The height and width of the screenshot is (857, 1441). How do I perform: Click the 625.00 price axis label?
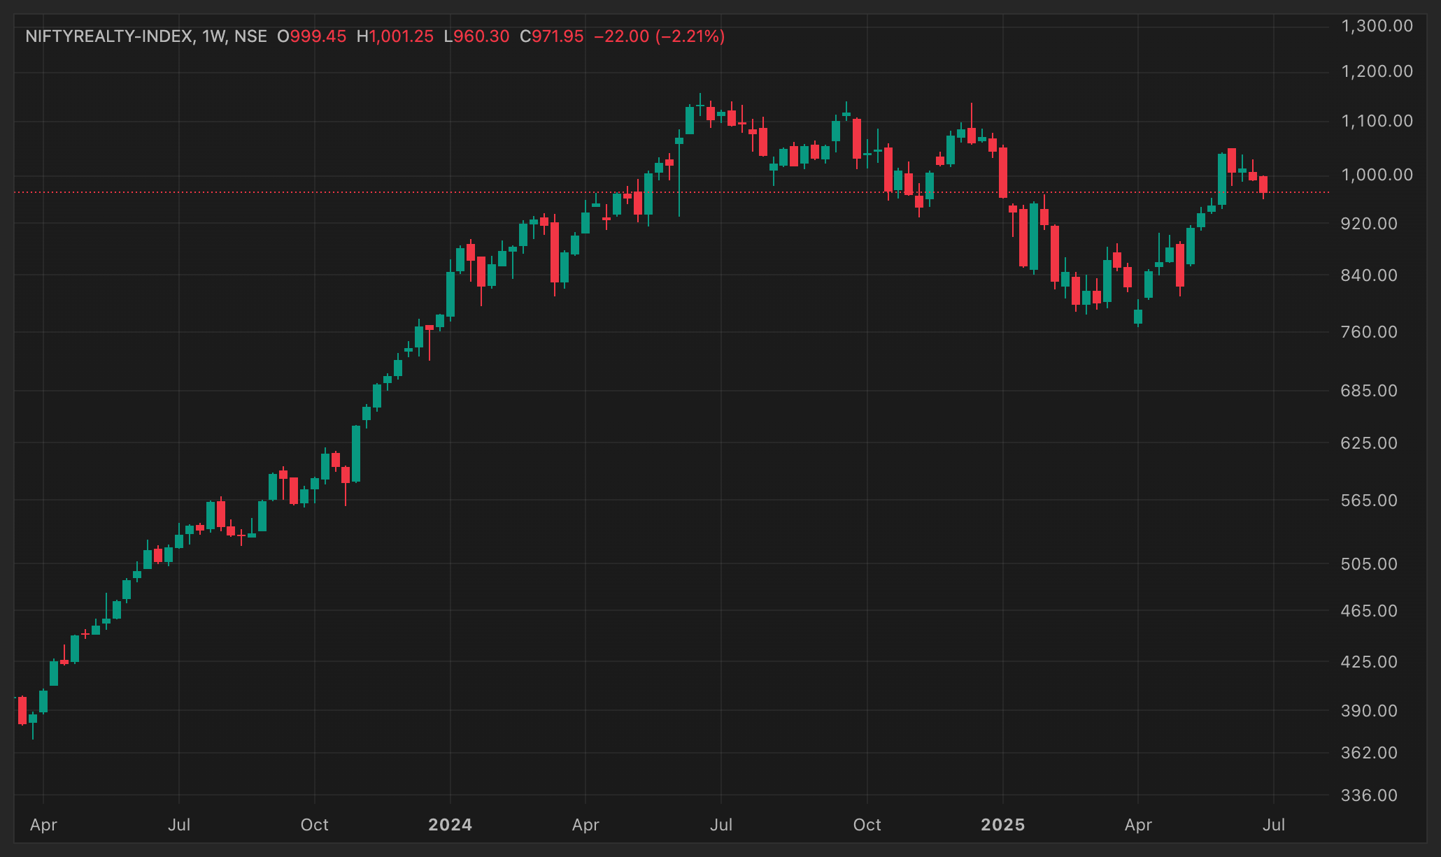click(x=1369, y=443)
